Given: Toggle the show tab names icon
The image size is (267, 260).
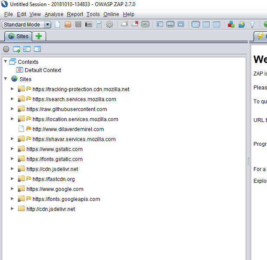Looking at the screenshot, I should coord(145,24).
